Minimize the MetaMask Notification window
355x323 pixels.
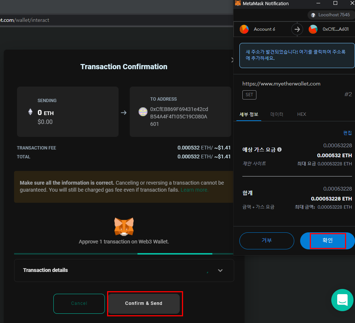[x=318, y=3]
